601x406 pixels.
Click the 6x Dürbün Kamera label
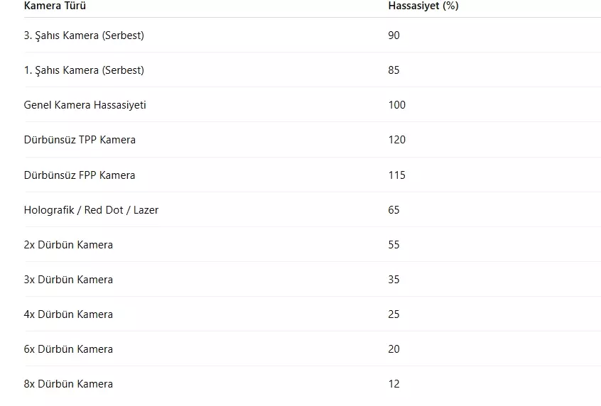pyautogui.click(x=68, y=349)
